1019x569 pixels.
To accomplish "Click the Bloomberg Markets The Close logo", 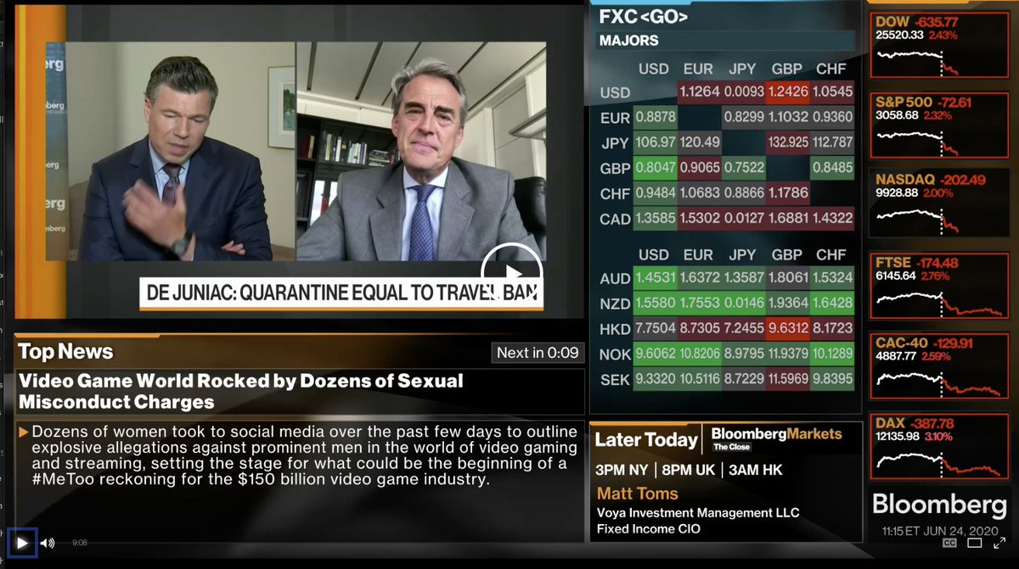I will (x=777, y=438).
